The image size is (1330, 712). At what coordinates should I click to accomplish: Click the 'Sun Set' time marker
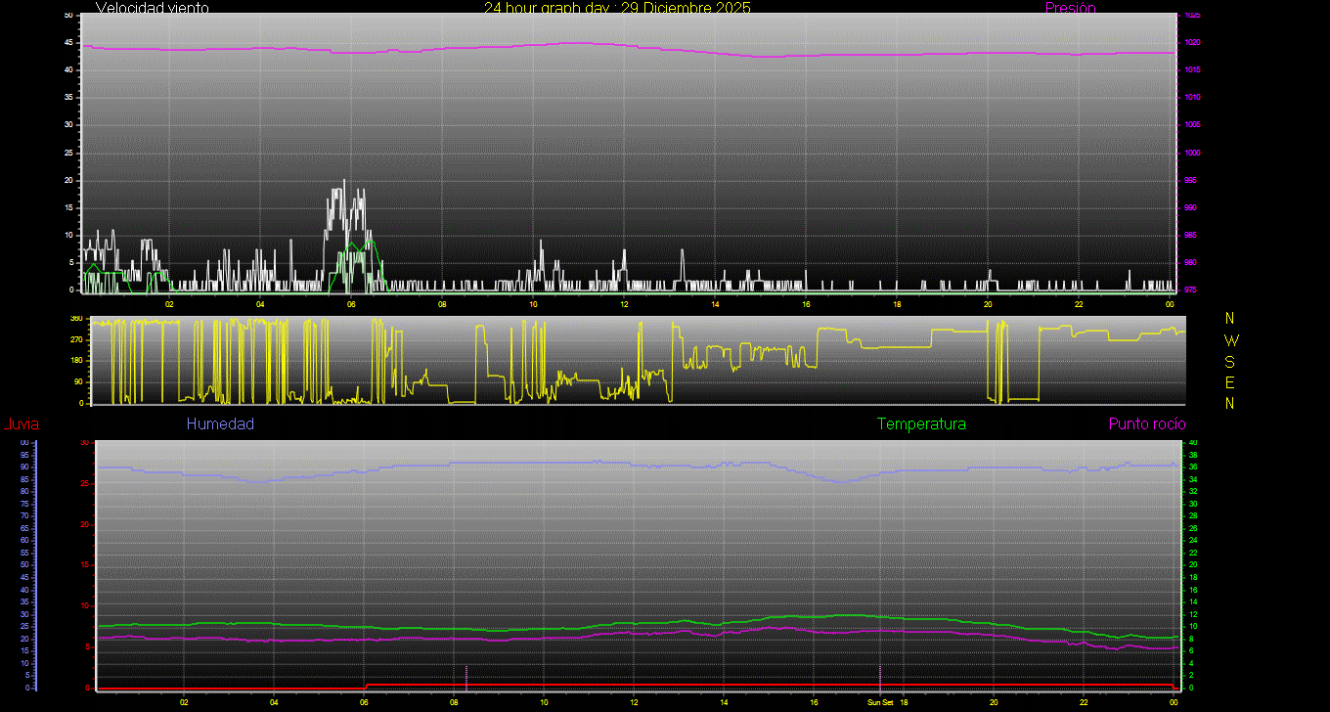[x=880, y=702]
